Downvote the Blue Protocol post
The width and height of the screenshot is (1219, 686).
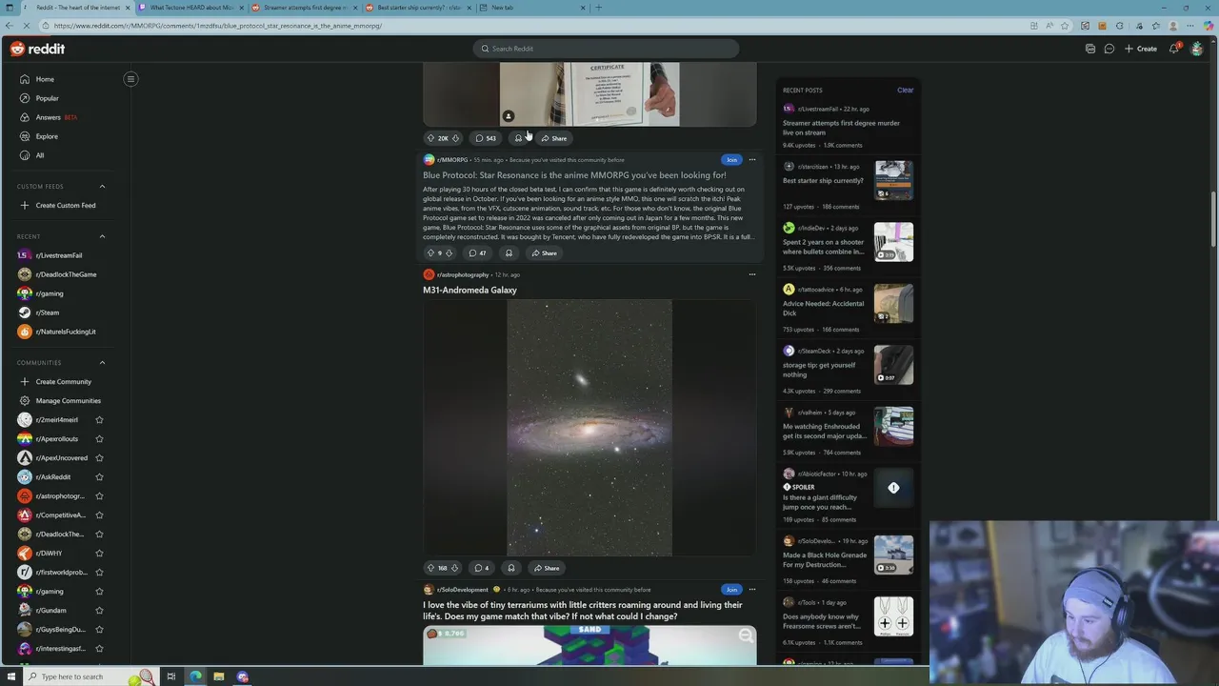(x=449, y=253)
